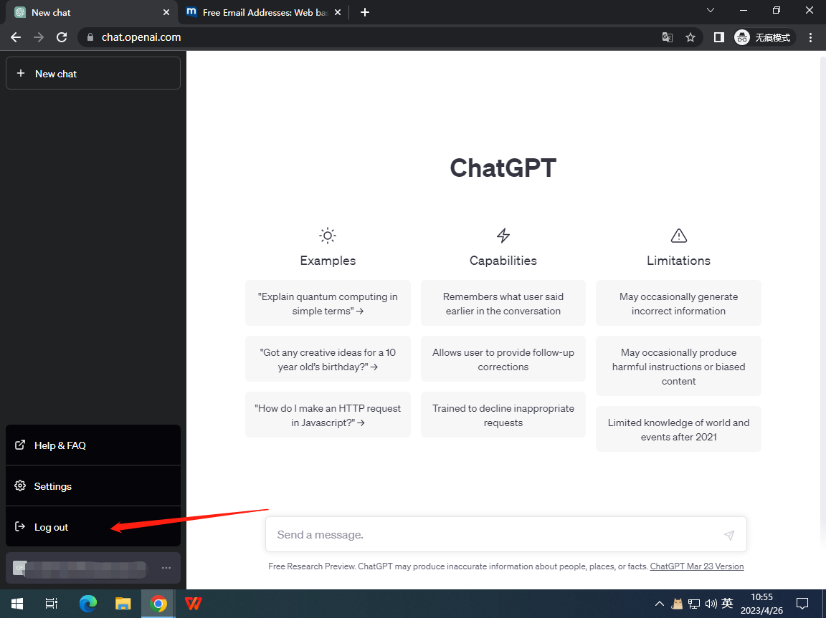Click the browser back arrow
826x618 pixels.
[x=16, y=37]
